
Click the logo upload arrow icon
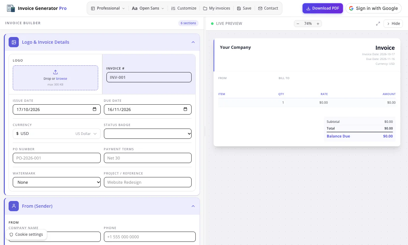(55, 72)
